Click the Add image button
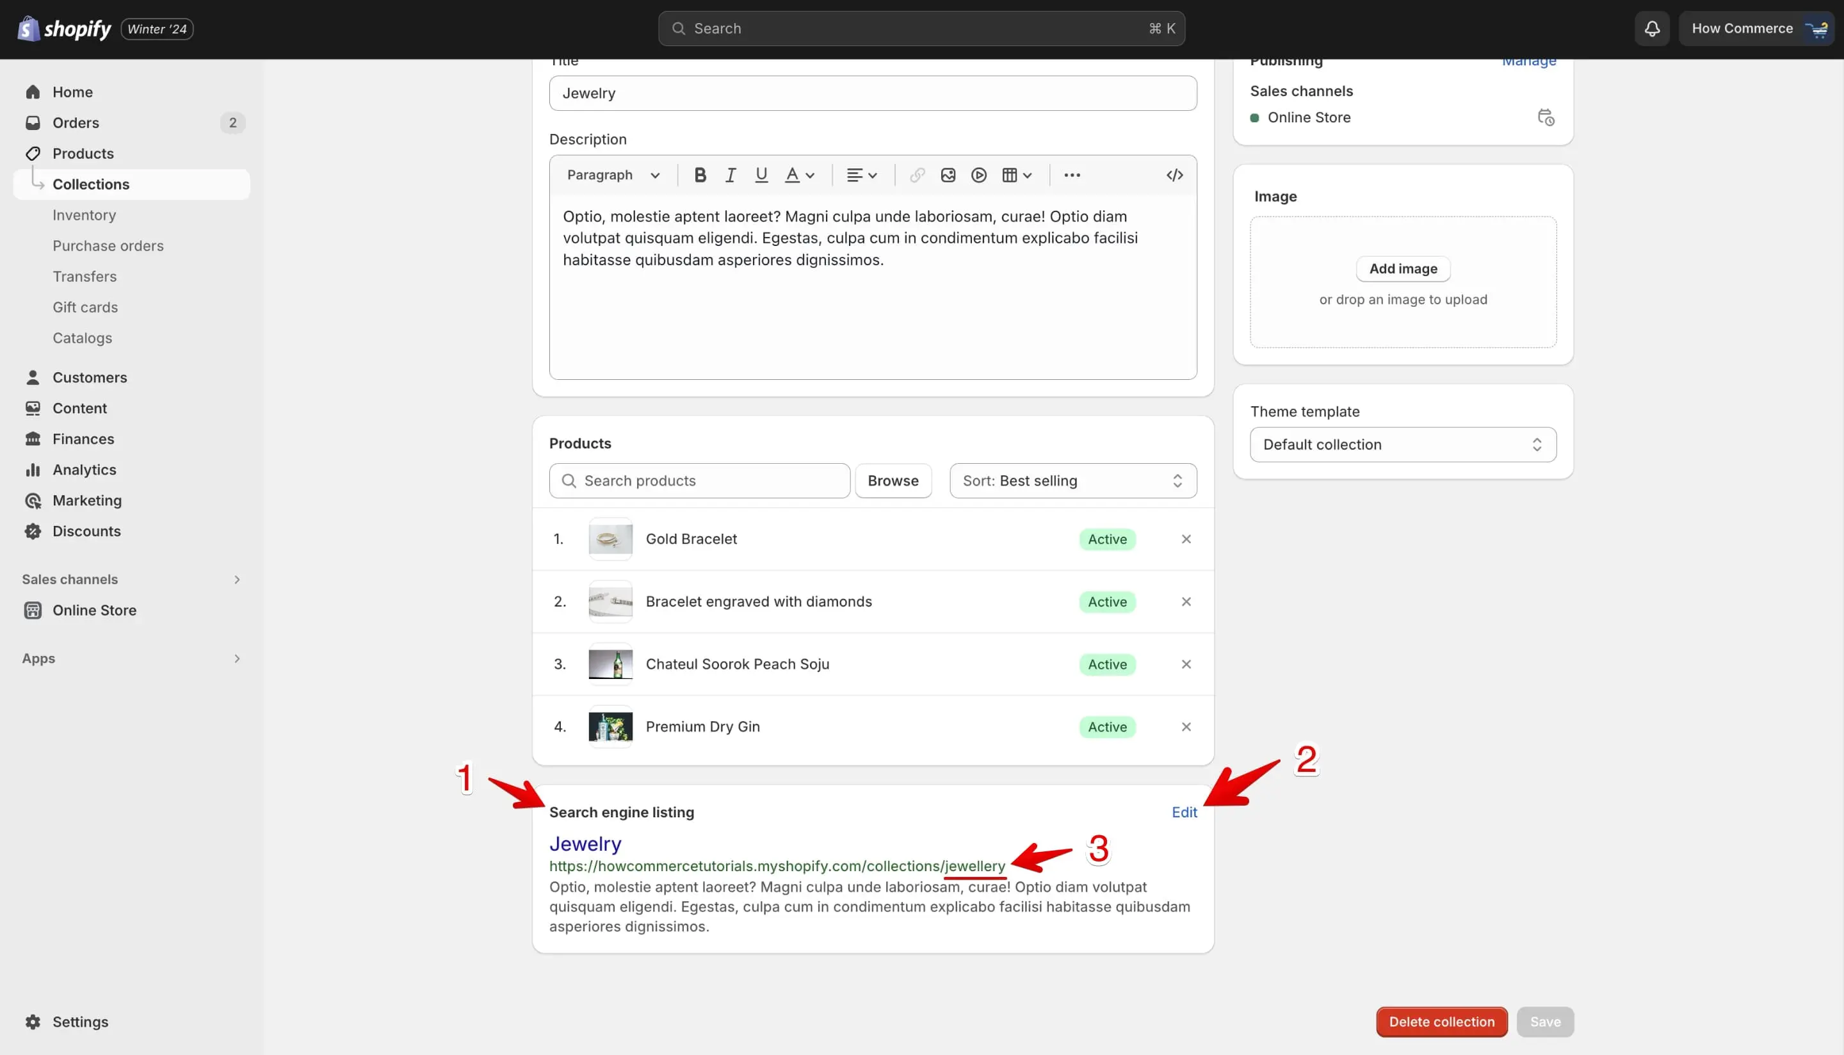The height and width of the screenshot is (1055, 1844). [x=1402, y=269]
